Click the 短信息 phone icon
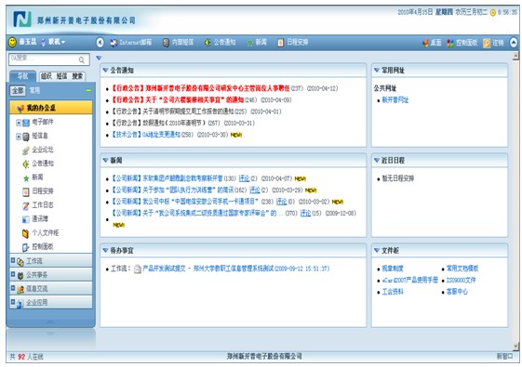 coord(26,137)
